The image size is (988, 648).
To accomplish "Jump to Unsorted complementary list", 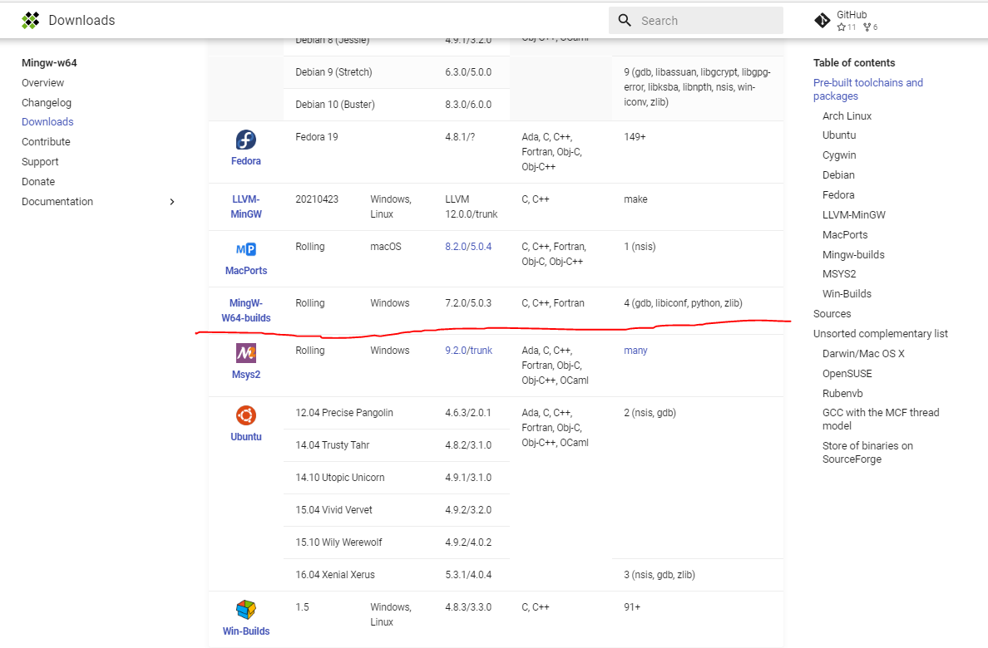I will tap(880, 334).
